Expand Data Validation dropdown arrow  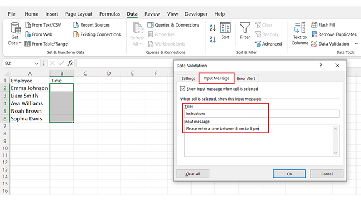coord(356,44)
